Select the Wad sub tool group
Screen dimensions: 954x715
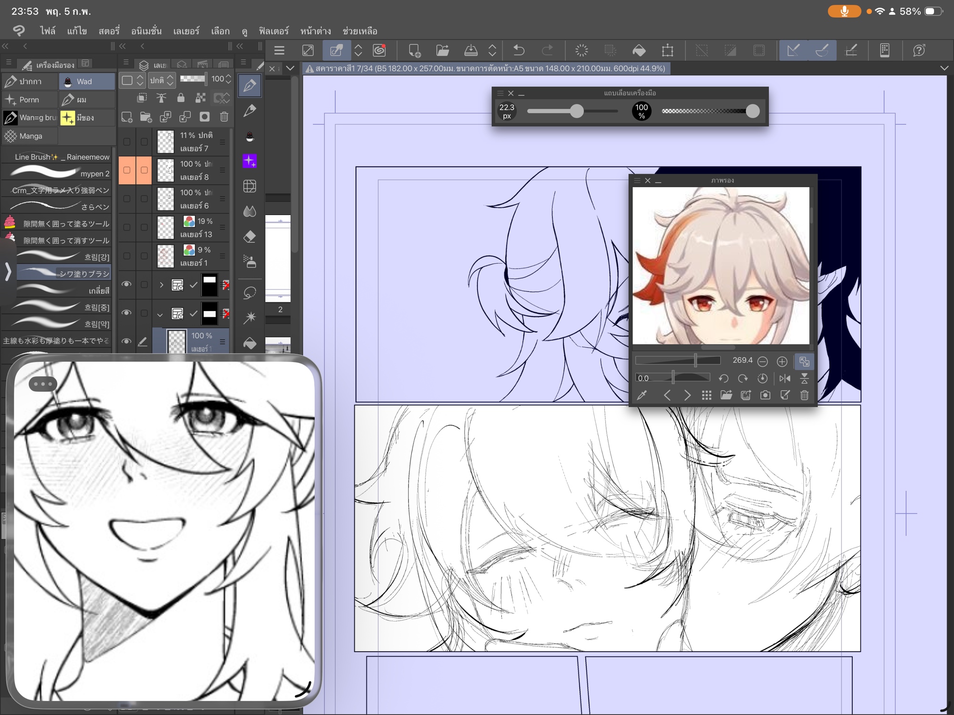[x=87, y=82]
